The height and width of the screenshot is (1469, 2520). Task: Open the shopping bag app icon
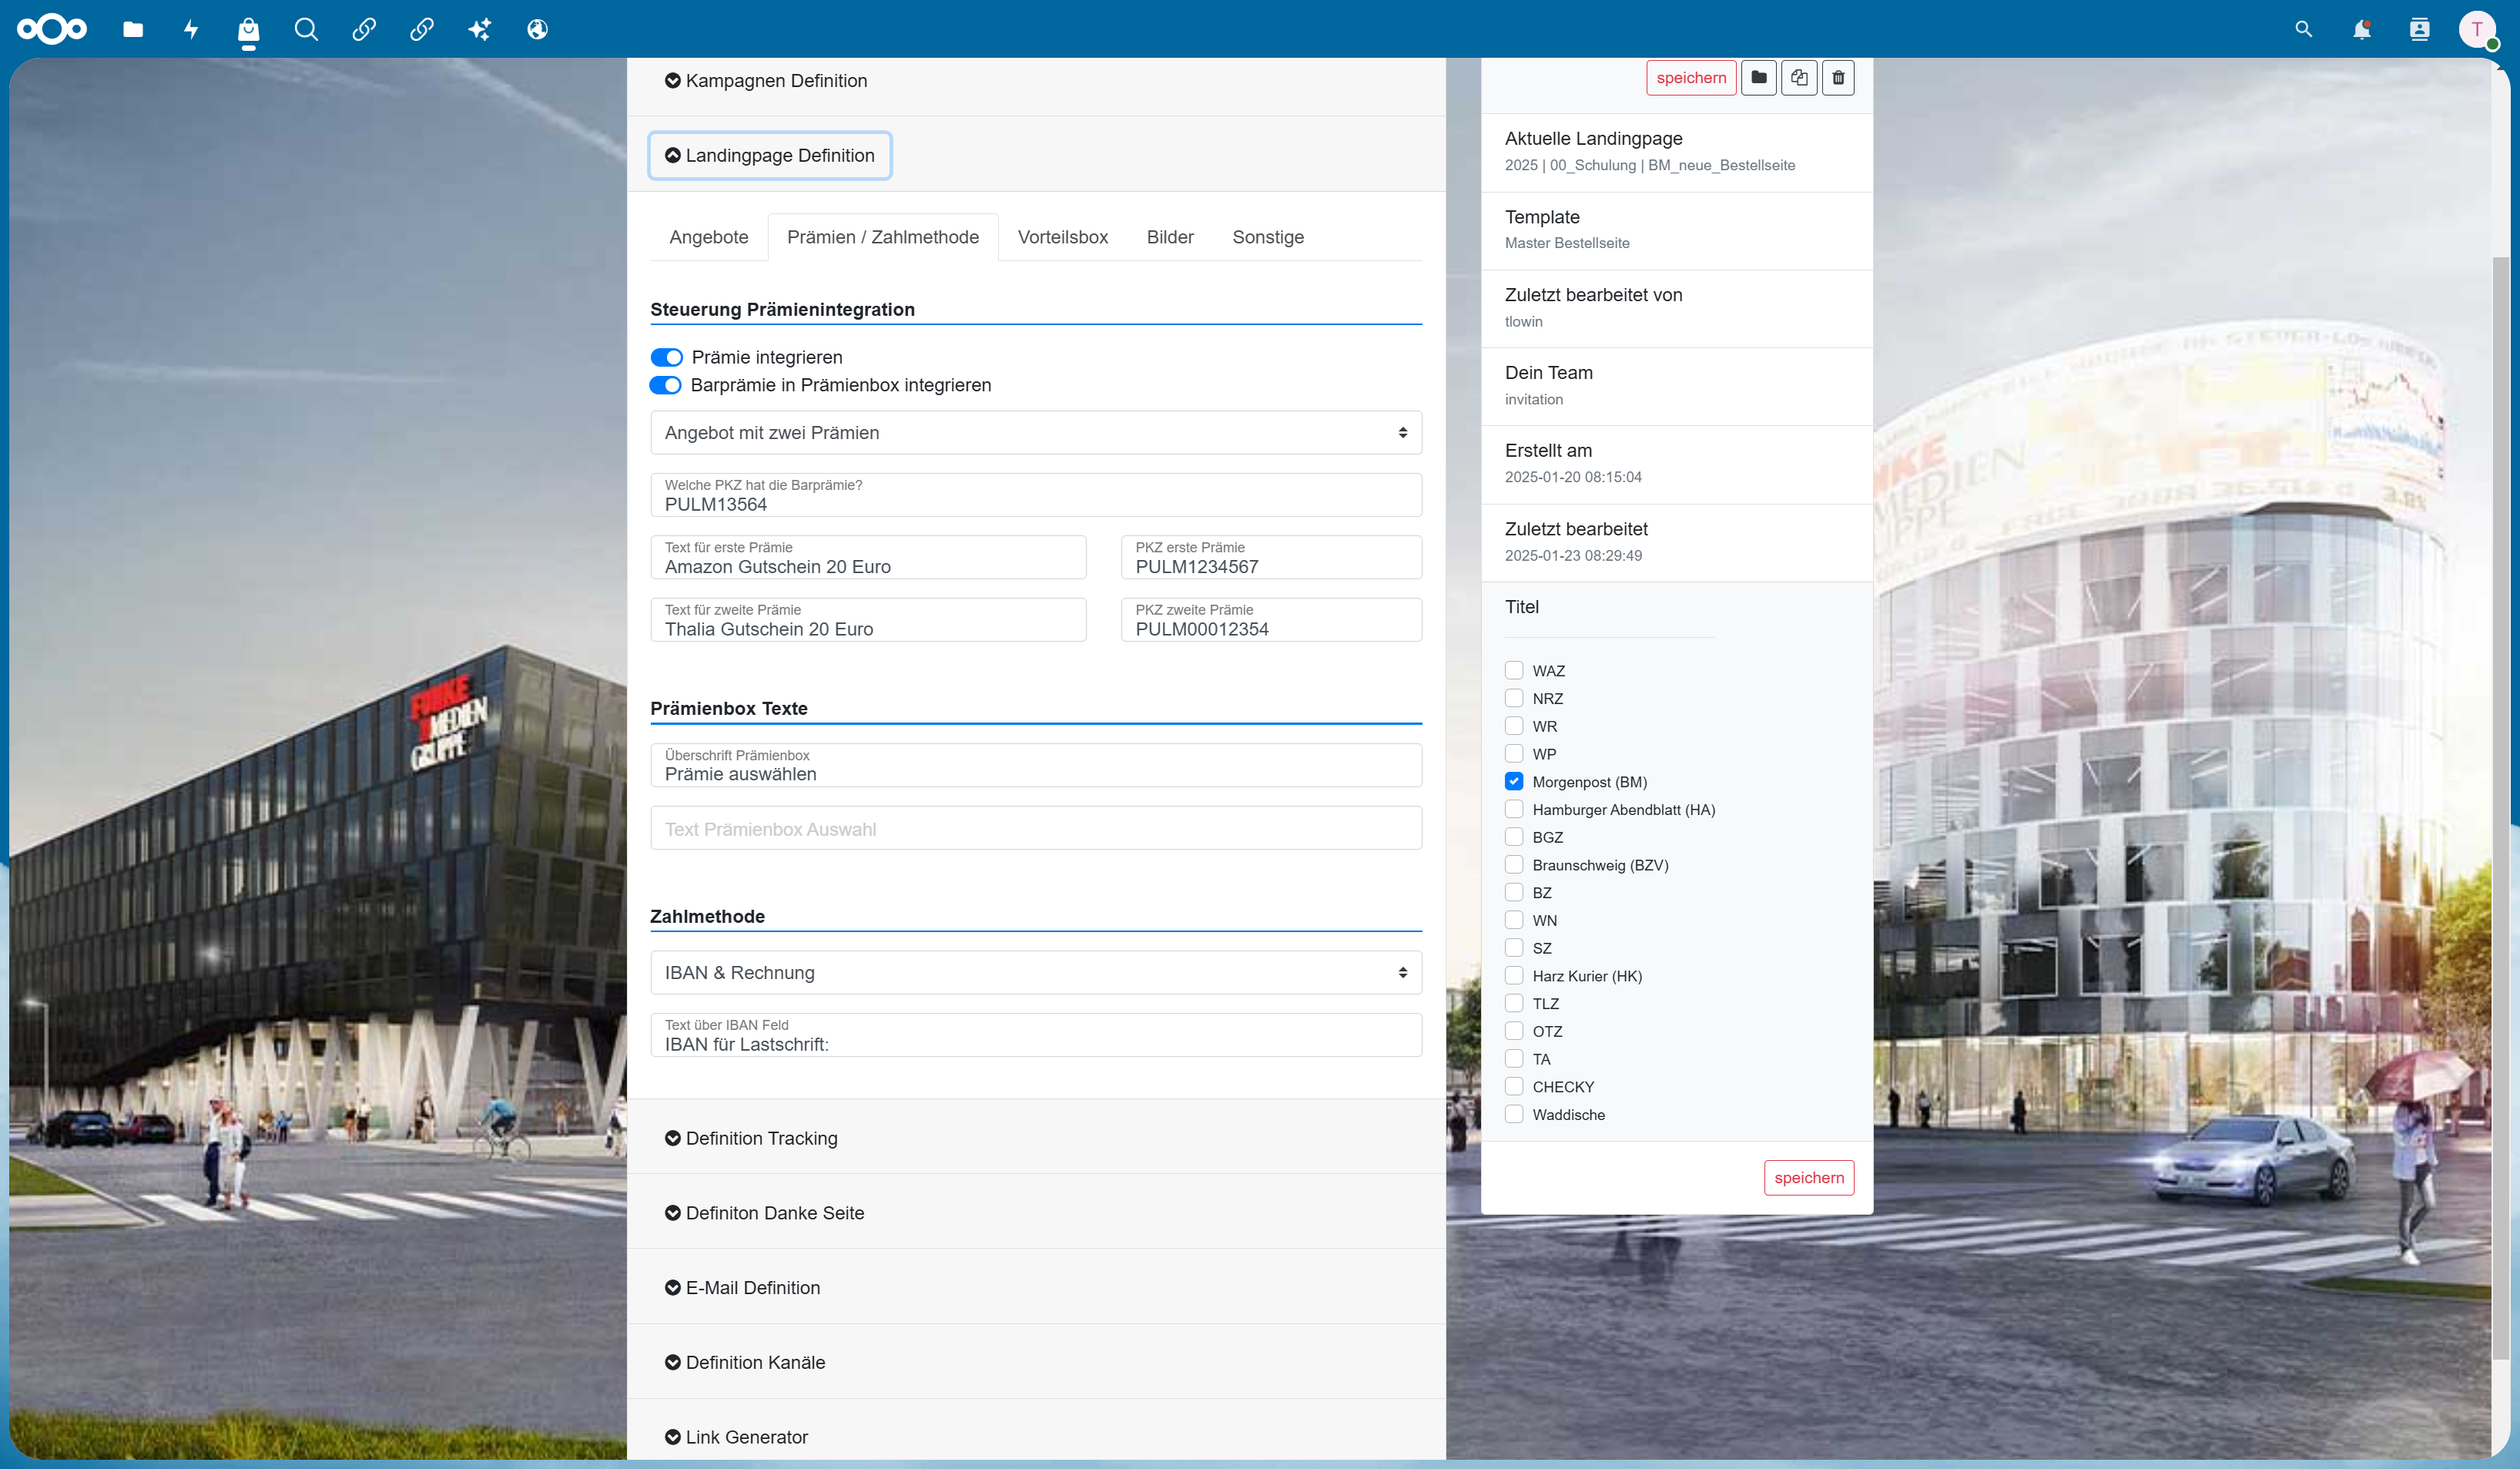click(248, 30)
